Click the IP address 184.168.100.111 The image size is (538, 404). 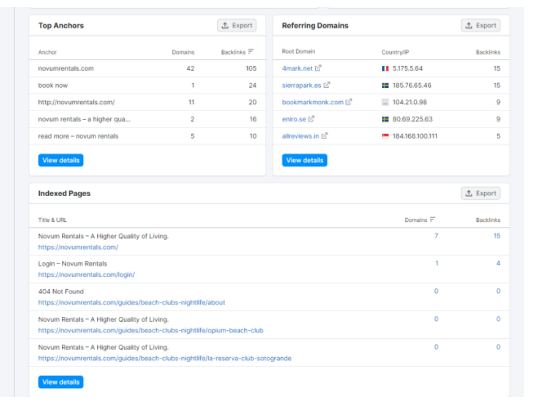[x=415, y=136]
